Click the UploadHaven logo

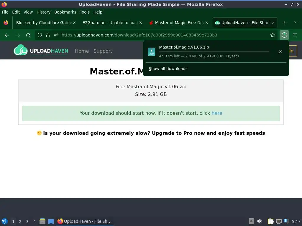tap(41, 51)
